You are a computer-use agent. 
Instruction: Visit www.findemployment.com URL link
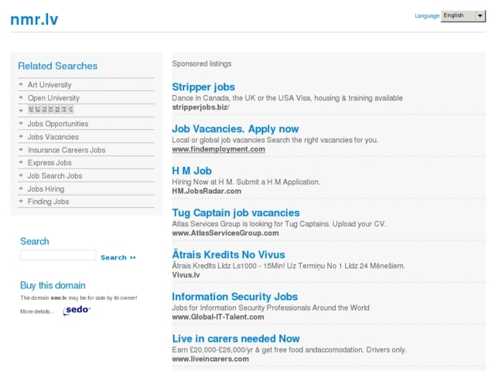coord(218,149)
